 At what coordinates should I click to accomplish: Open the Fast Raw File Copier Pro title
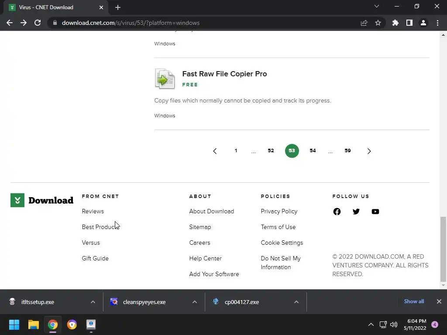(x=225, y=74)
